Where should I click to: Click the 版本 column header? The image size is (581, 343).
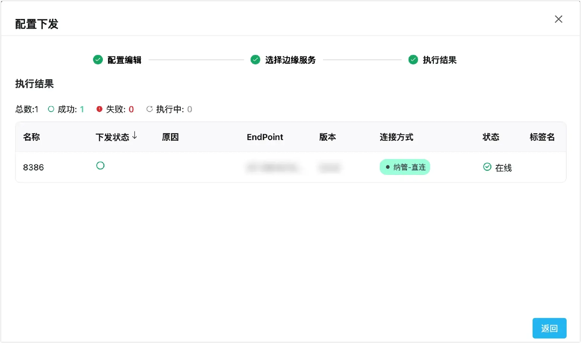pos(328,137)
